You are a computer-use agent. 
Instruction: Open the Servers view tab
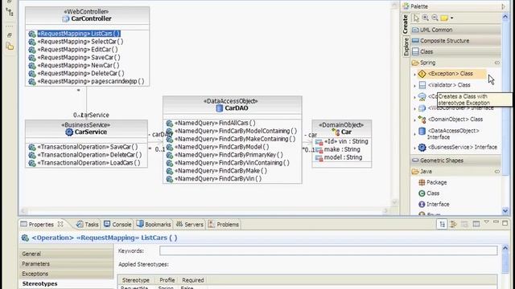[x=190, y=225]
